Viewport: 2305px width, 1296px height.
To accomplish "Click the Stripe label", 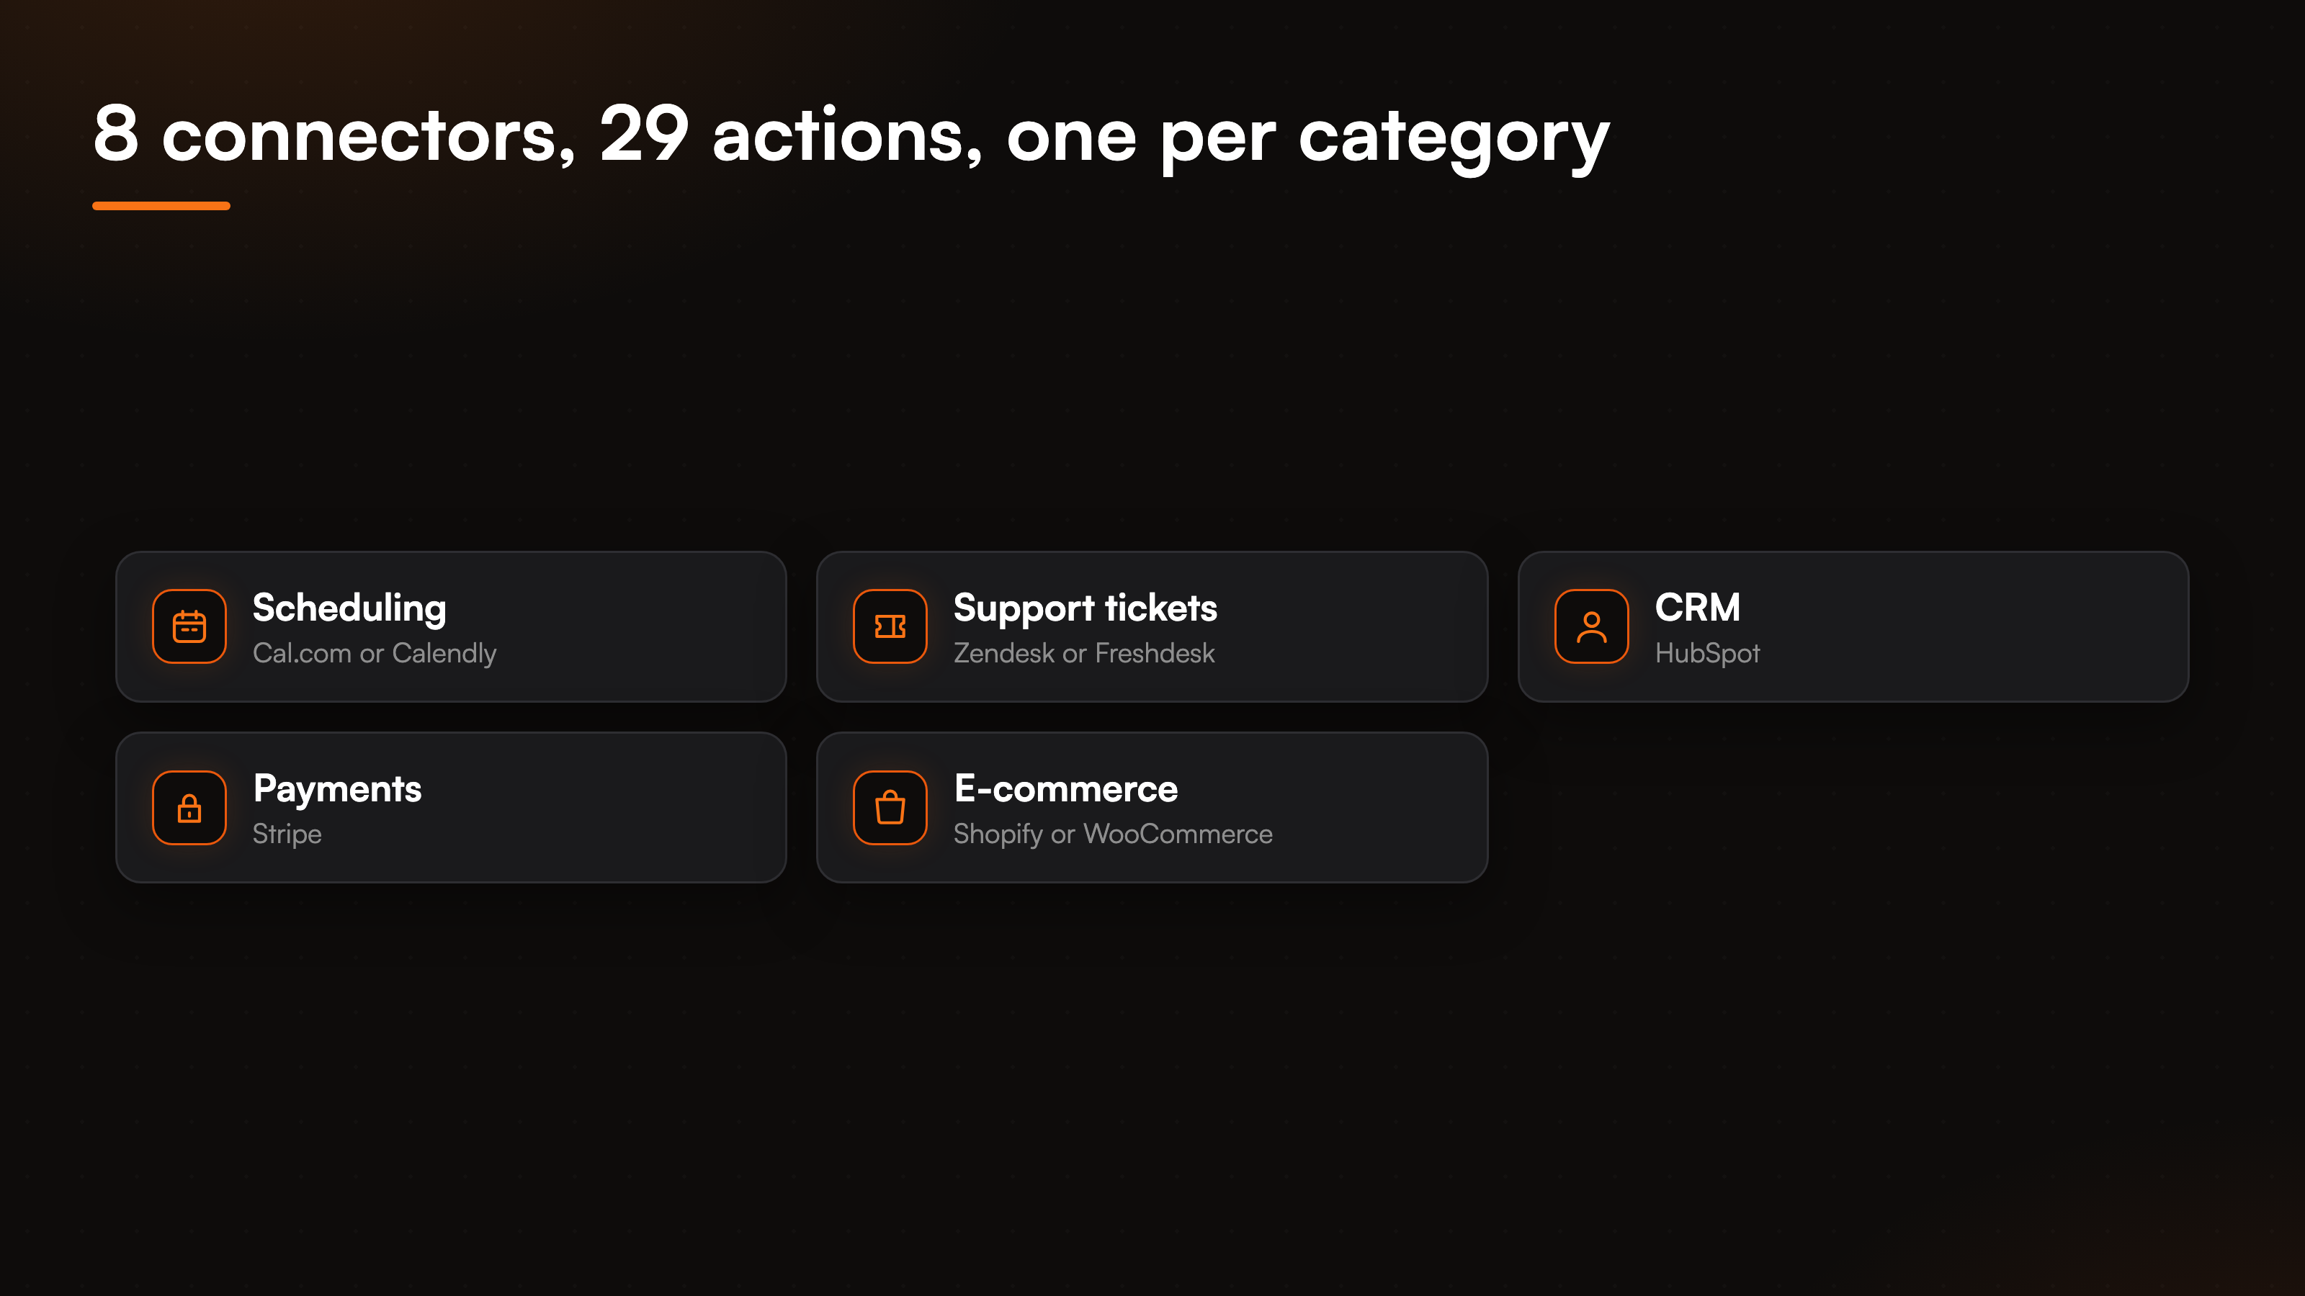I will [x=287, y=834].
